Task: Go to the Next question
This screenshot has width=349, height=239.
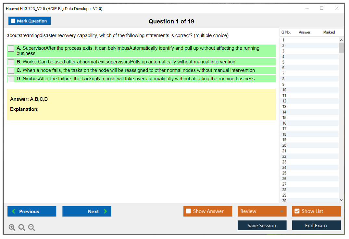Action: 87,211
